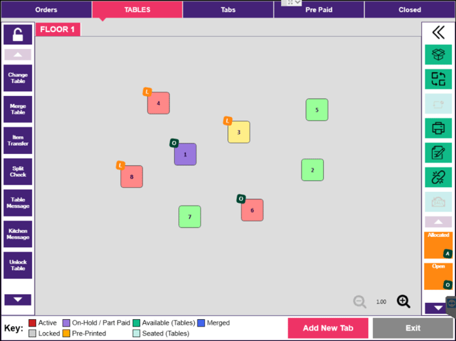456x341 pixels.
Task: Click the magnifier zoom-in icon
Action: click(404, 302)
